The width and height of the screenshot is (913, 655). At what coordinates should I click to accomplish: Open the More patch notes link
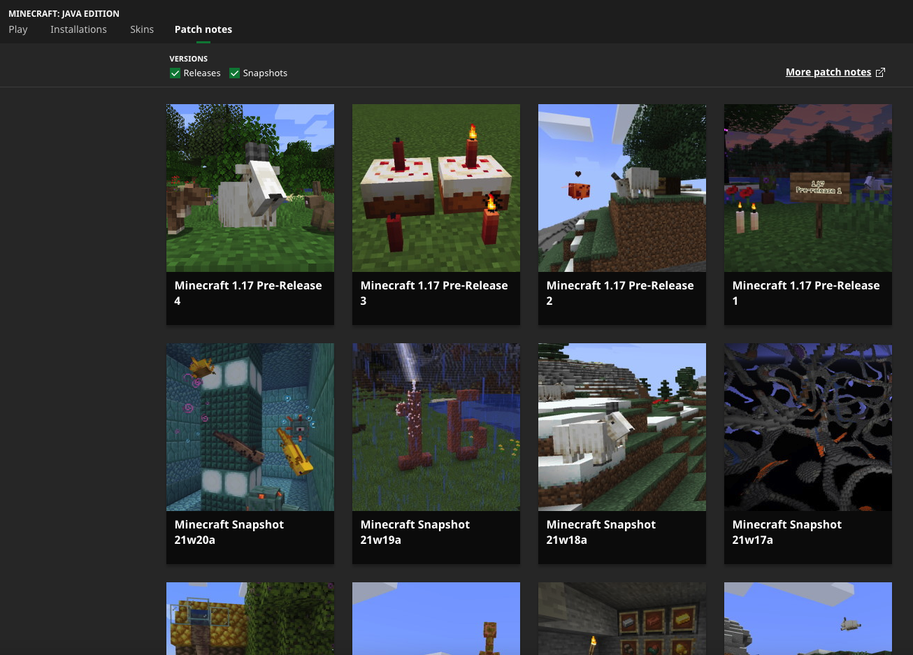click(828, 72)
